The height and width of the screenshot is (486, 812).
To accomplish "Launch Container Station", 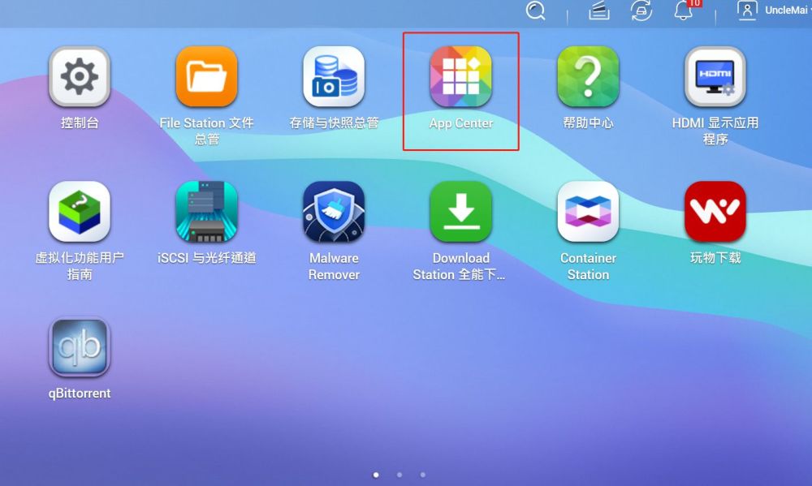I will [588, 212].
